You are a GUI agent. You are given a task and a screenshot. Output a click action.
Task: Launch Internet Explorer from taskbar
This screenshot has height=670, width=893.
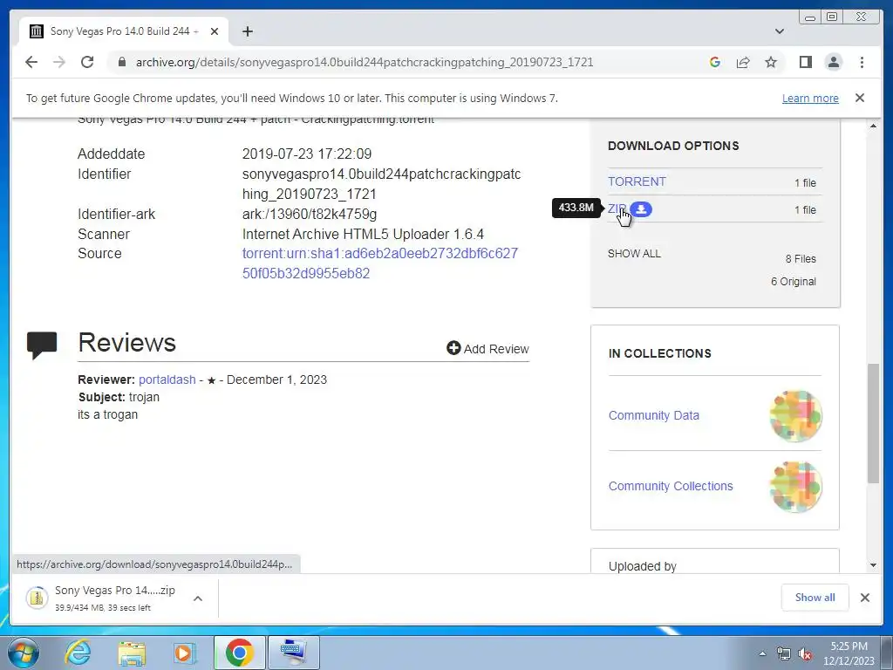coord(77,653)
